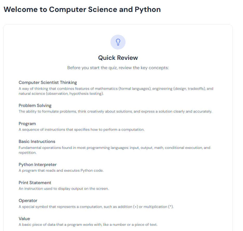243x231 pixels.
Task: Click the lightbulb icon above Quick Review
Action: click(x=118, y=42)
